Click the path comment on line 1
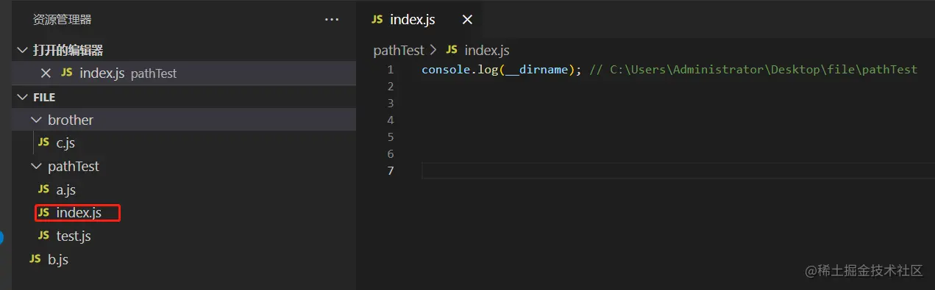The width and height of the screenshot is (935, 290). pyautogui.click(x=753, y=70)
